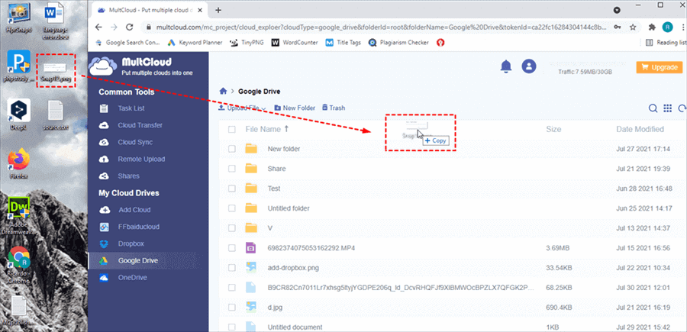Screen dimensions: 687x332
Task: Open folder named V
Action: pos(270,228)
